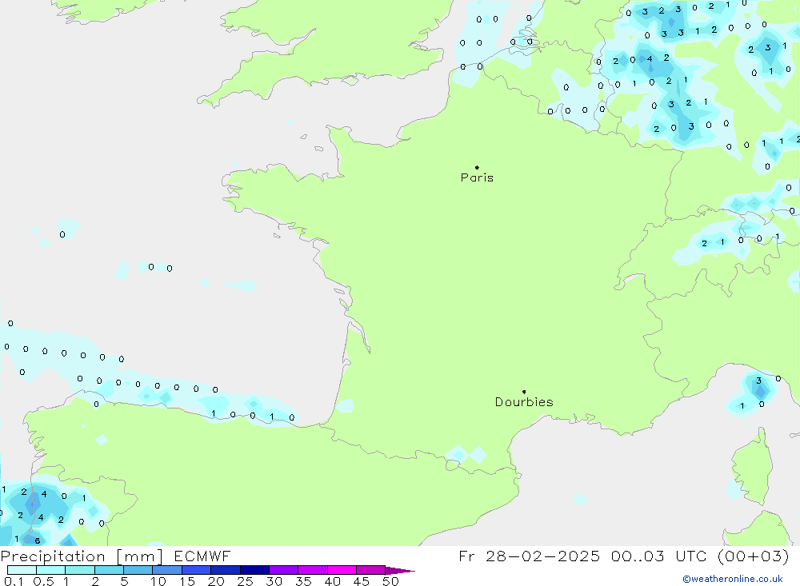Click the Paris city label
Viewport: 800px width, 586px height.
coord(477,177)
